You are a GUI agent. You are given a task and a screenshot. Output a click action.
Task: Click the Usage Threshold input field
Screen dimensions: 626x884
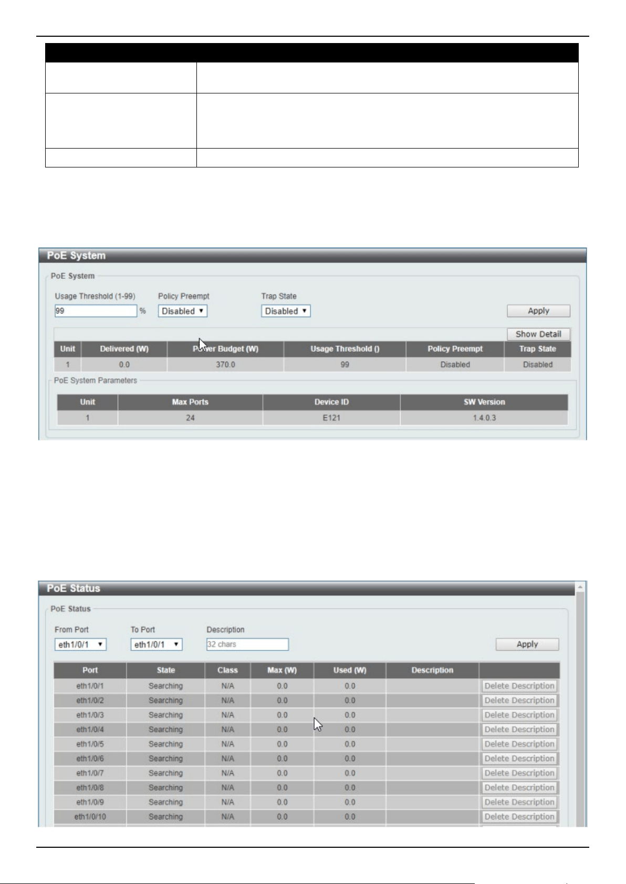(96, 311)
